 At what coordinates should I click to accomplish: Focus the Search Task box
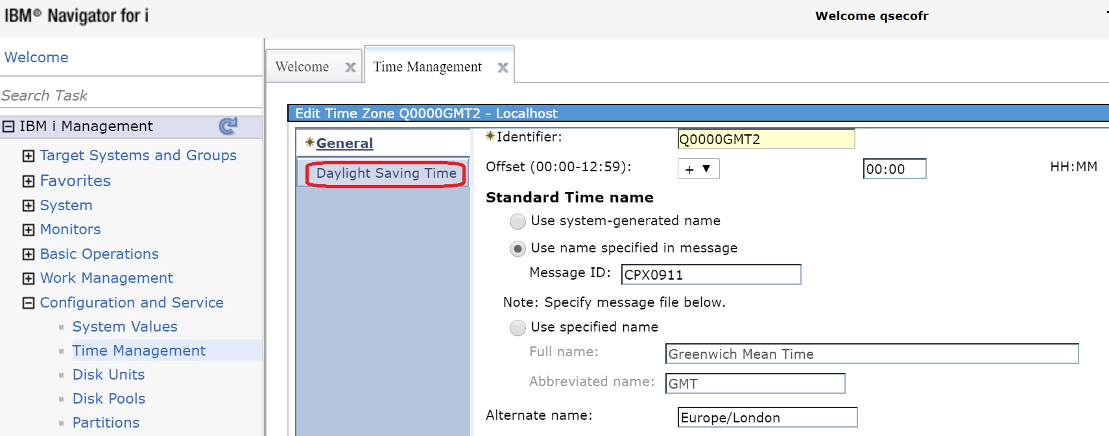click(x=130, y=95)
